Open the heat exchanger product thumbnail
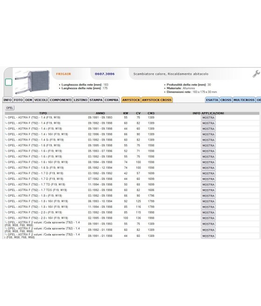Image resolution: width=261 pixels, height=306 pixels. point(33,82)
